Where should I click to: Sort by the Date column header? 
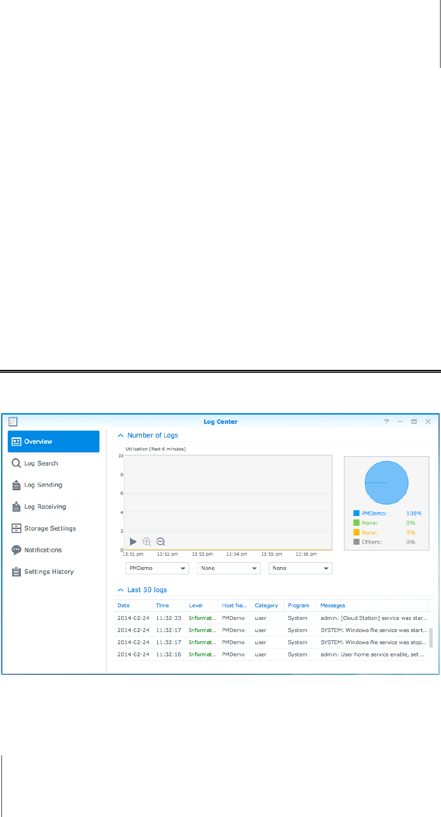133,605
